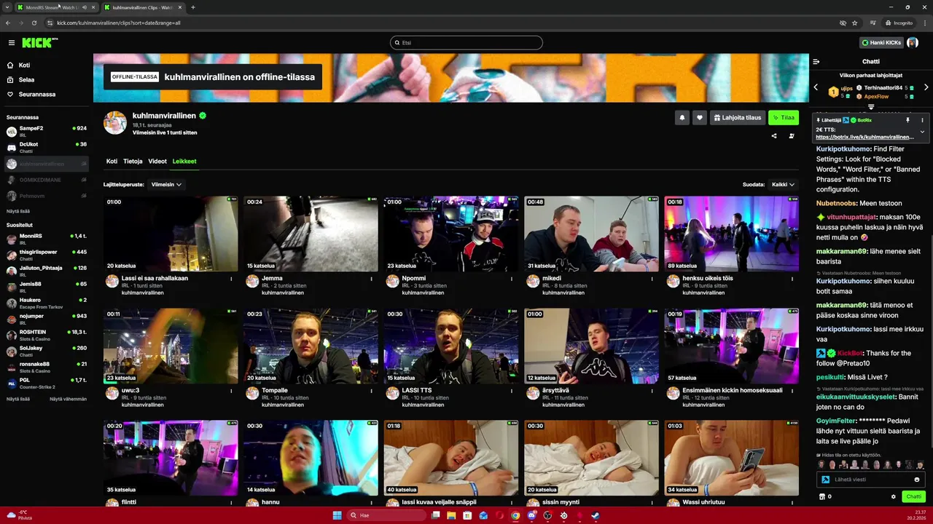Collapse the chat panel
This screenshot has height=524, width=933.
point(816,62)
